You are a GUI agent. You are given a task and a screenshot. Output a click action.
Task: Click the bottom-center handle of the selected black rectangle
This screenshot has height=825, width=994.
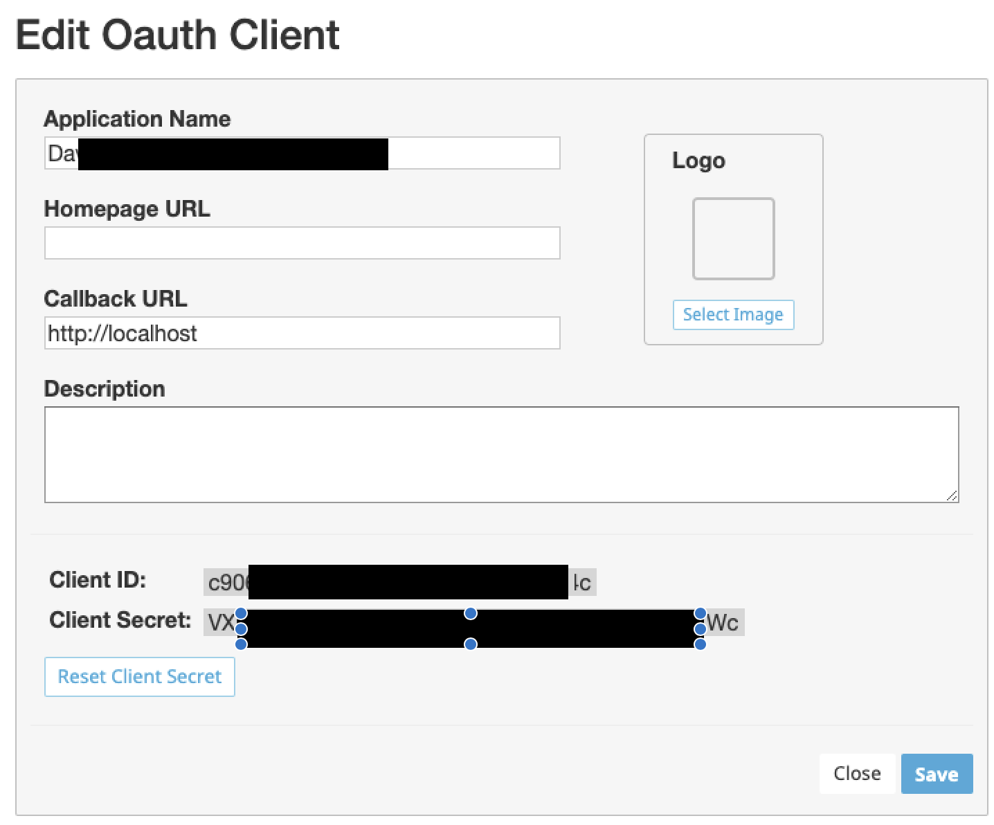471,644
